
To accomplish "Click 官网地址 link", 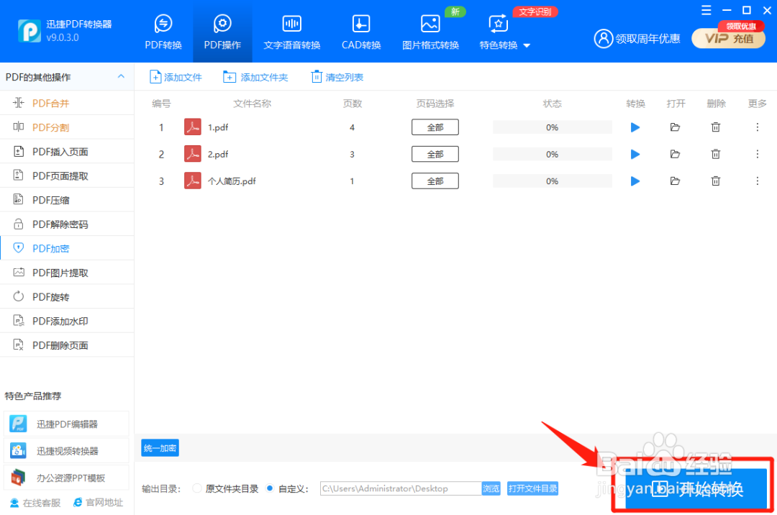I will (x=98, y=503).
